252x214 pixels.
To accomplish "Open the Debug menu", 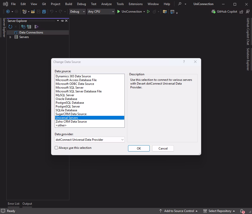I will pos(81,4).
